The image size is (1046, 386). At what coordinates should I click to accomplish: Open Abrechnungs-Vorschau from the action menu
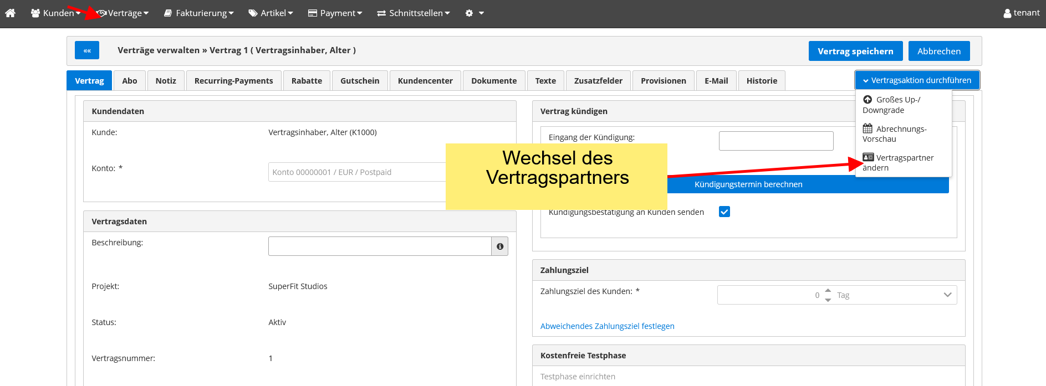point(895,134)
